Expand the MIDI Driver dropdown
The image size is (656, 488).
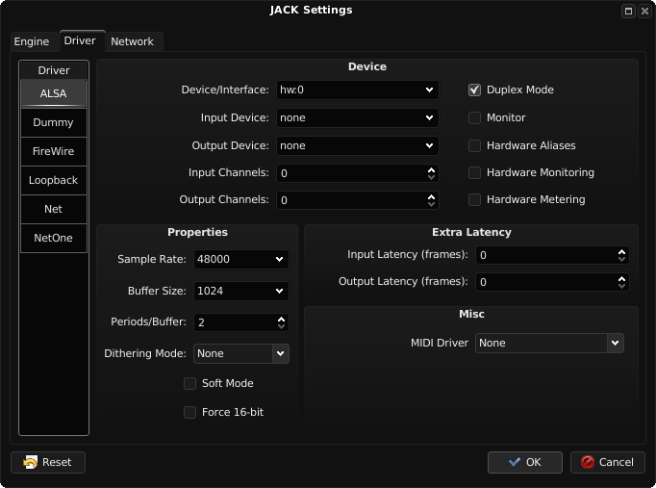click(x=549, y=344)
